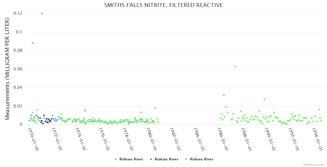Click the chart title Smiths Falls Nitrite
327x167 pixels.
click(163, 5)
